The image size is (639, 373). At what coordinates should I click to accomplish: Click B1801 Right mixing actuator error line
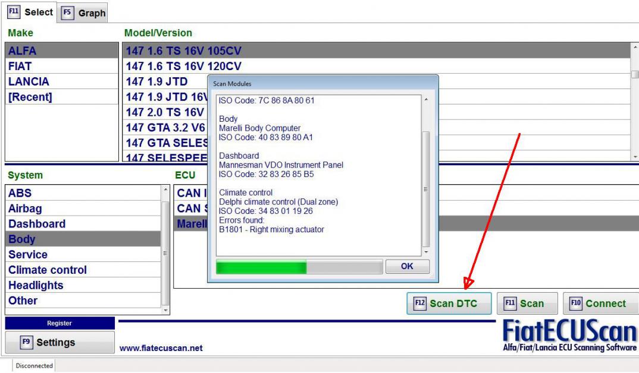[271, 229]
